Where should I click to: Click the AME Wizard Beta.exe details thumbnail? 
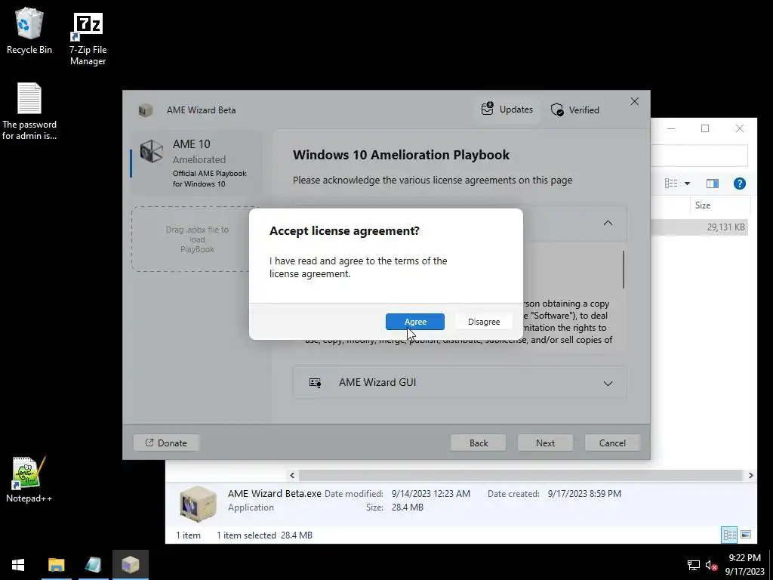pyautogui.click(x=198, y=503)
